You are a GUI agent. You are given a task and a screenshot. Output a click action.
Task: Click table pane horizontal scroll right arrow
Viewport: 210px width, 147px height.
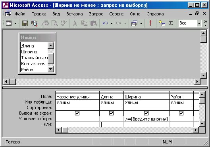click(197, 81)
